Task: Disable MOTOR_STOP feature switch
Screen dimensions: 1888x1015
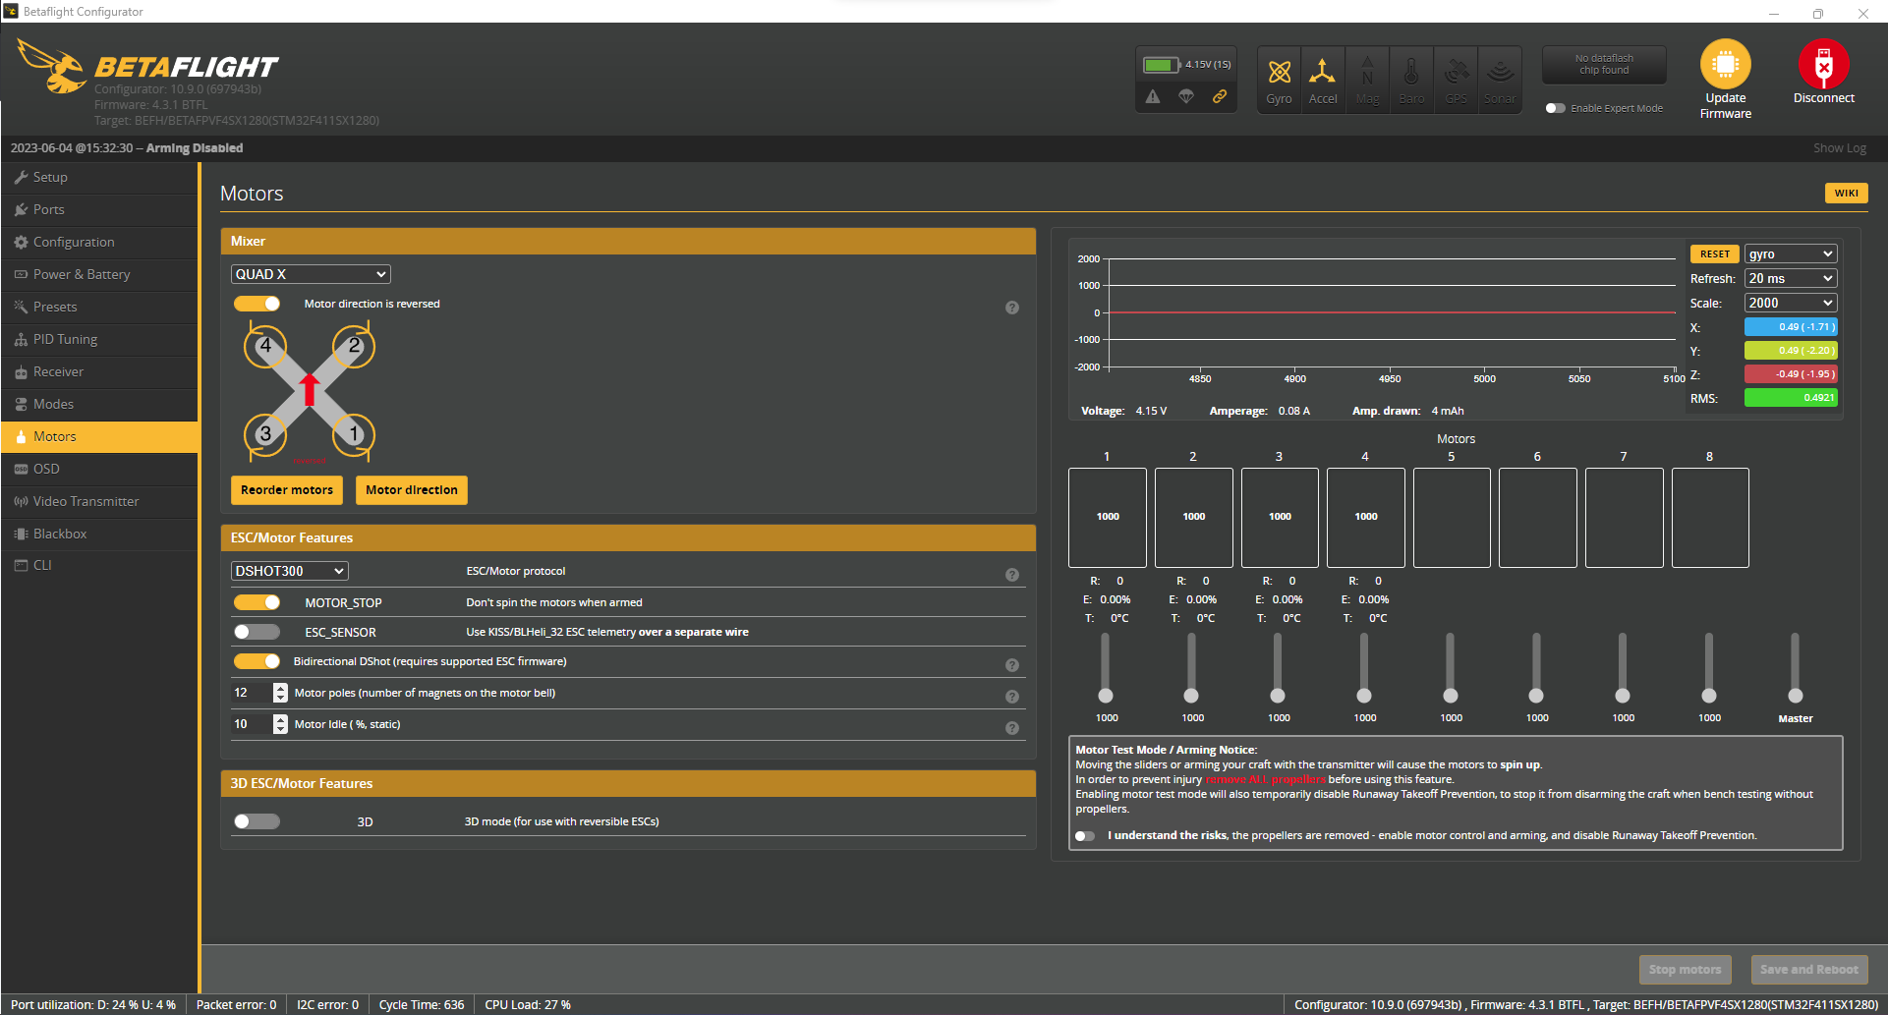Action: click(257, 602)
